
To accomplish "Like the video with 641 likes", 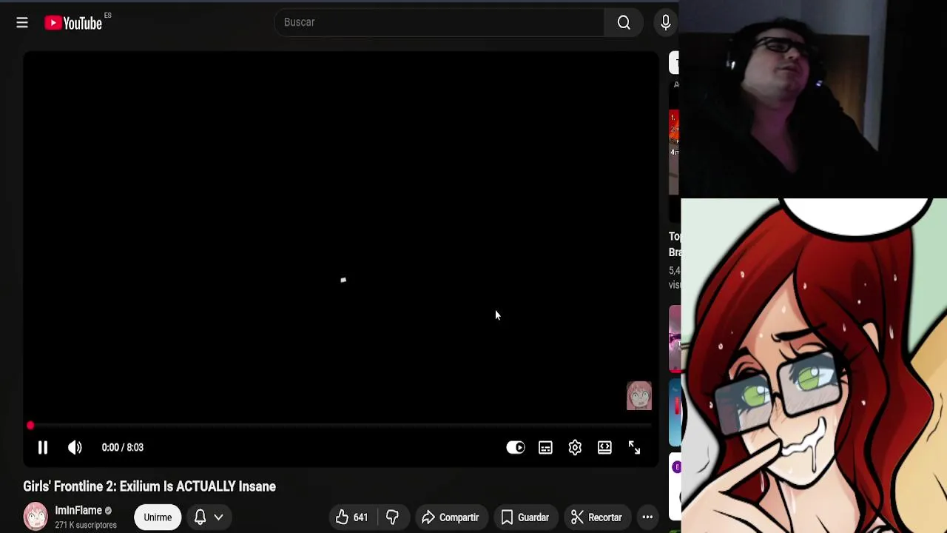I will [353, 517].
